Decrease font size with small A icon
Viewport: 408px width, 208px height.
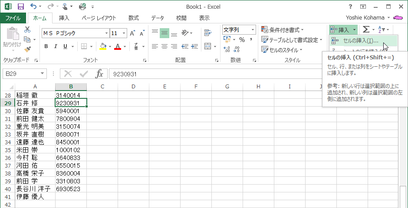pyautogui.click(x=142, y=33)
